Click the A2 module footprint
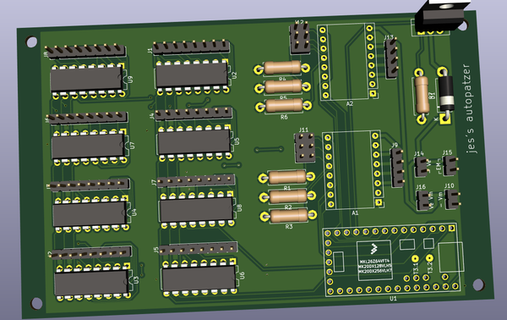Image resolution: width=507 pixels, height=320 pixels. [x=347, y=61]
